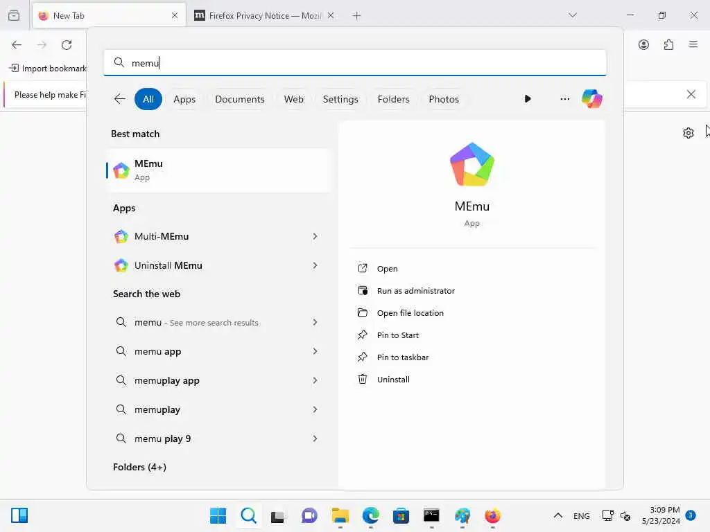This screenshot has width=710, height=532.
Task: Select Multi-MEmu app result
Action: click(x=161, y=237)
